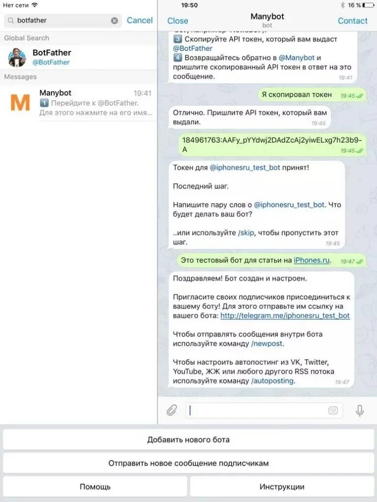Tap the /autoposting command link
Screen dimensions: 377x502
272,381
